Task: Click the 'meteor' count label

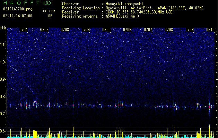Action: (x=49, y=11)
